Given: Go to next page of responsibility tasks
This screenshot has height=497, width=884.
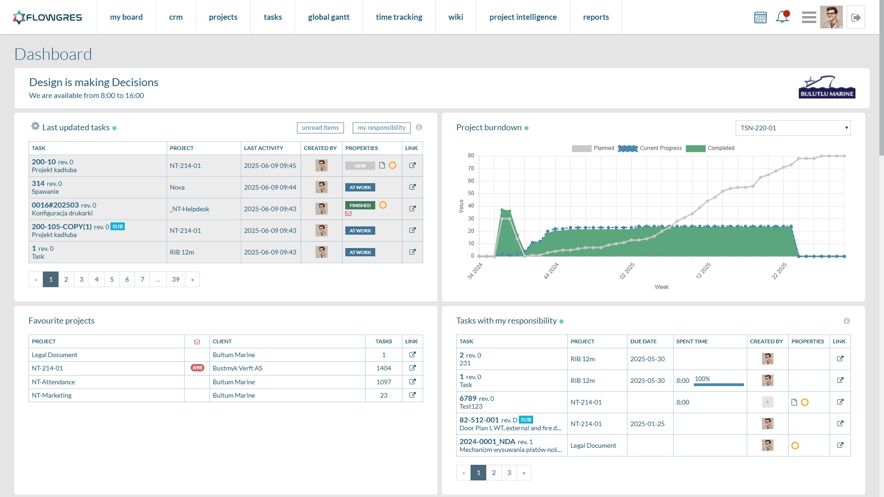Looking at the screenshot, I should (x=524, y=473).
